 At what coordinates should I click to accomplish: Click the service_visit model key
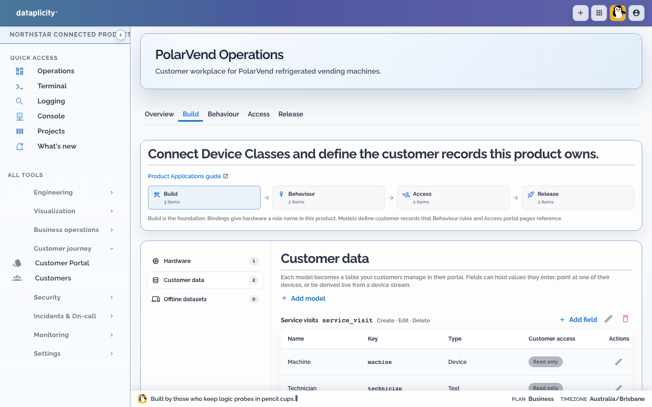pos(347,320)
